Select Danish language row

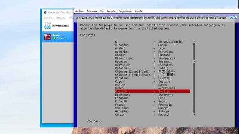pyautogui.click(x=153, y=85)
